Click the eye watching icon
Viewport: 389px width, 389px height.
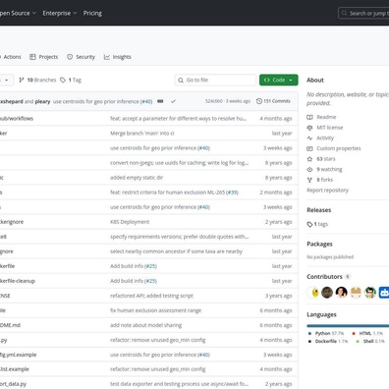click(x=309, y=169)
